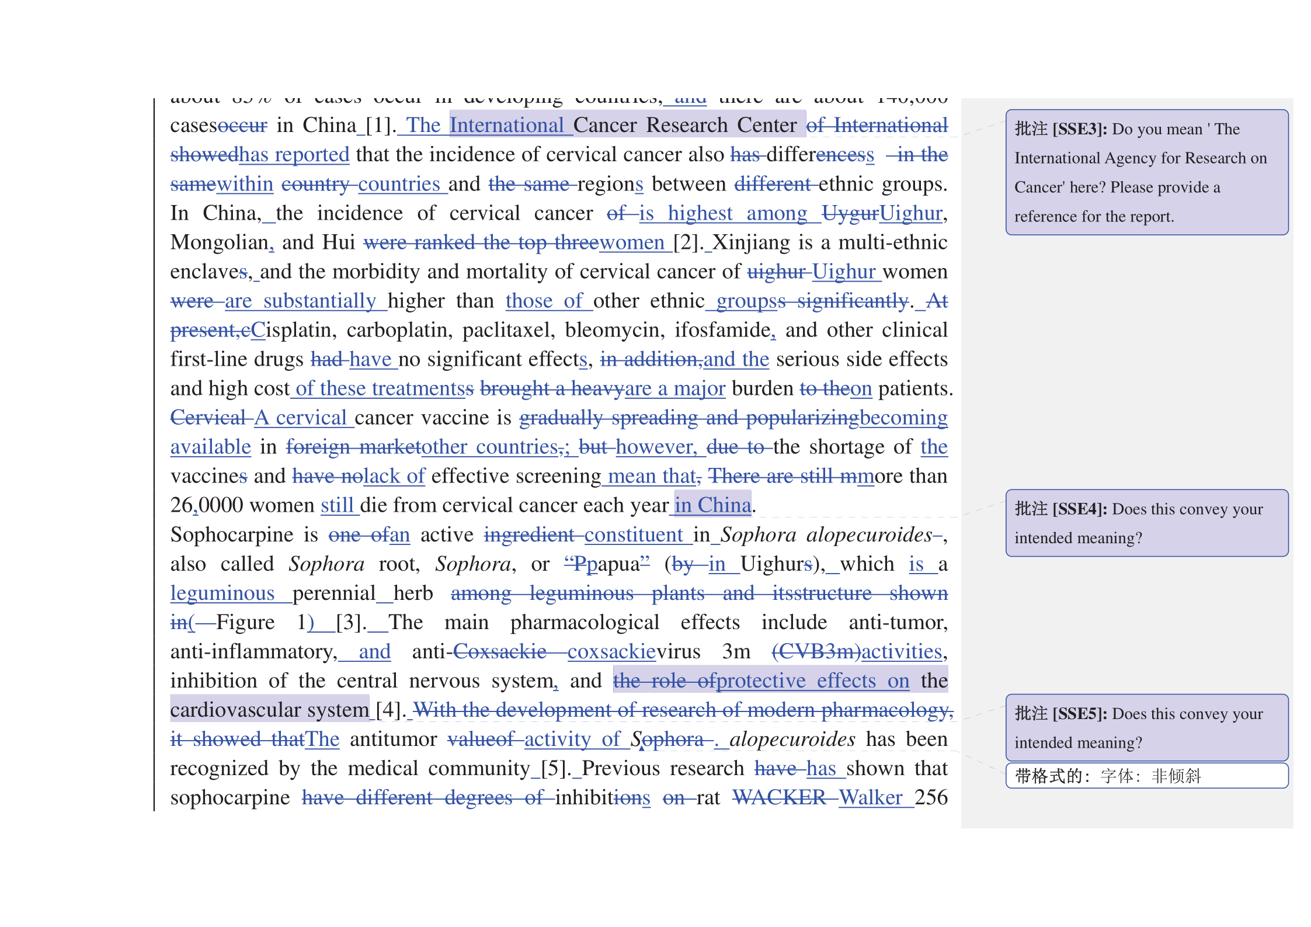Click inserted text 'has reported'
This screenshot has width=1311, height=927.
pyautogui.click(x=294, y=155)
